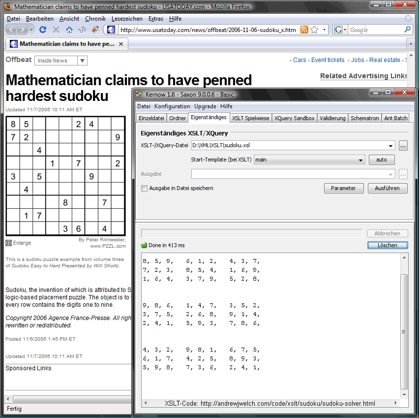The height and width of the screenshot is (418, 419).
Task: Open history dropdown next to navigation arrows
Action: (x=31, y=30)
